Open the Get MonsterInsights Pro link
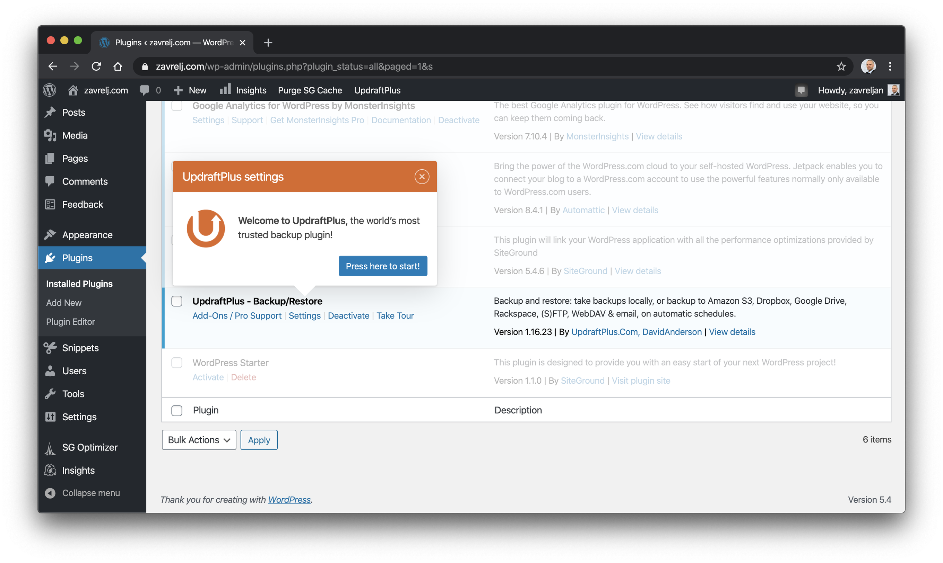 pyautogui.click(x=317, y=120)
